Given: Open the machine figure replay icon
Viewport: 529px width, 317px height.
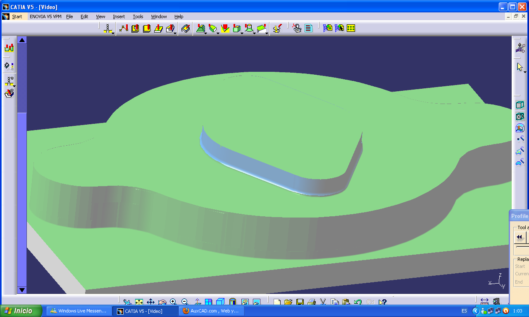Looking at the screenshot, I should 297,28.
